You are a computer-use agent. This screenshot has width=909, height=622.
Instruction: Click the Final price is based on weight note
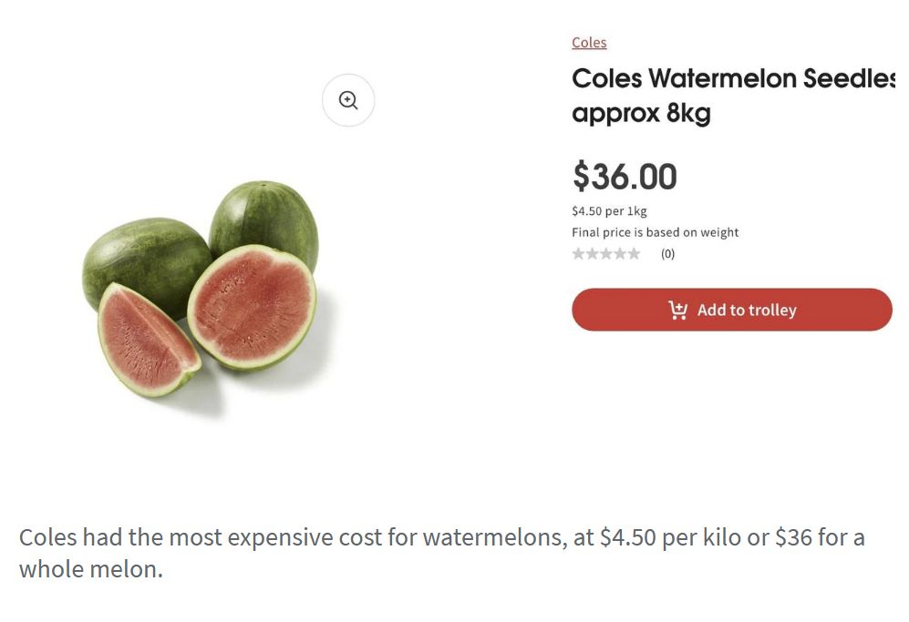655,232
